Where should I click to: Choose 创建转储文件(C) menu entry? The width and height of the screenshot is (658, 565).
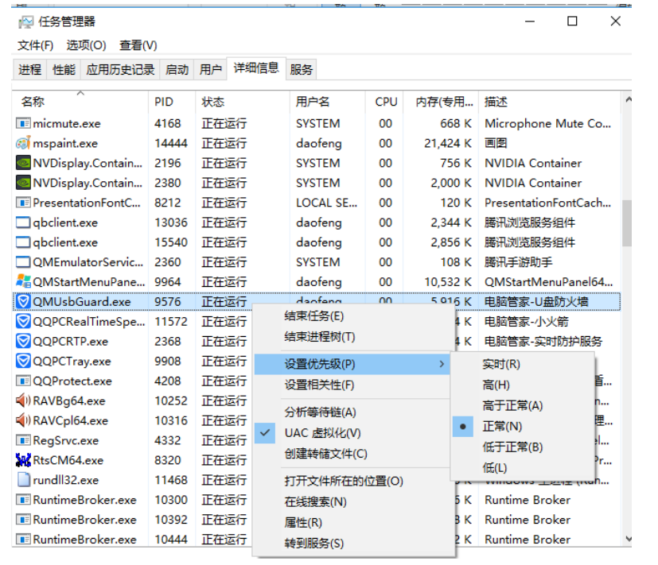pyautogui.click(x=352, y=454)
